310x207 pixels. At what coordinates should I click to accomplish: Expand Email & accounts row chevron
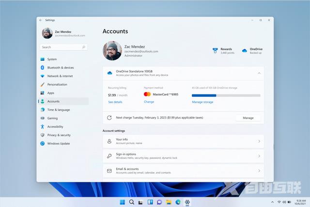259,171
